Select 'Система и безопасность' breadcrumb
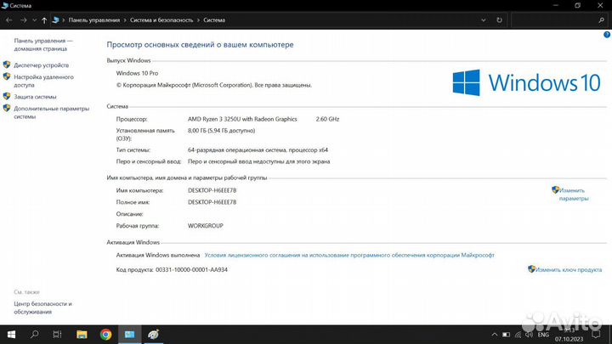The height and width of the screenshot is (344, 612). click(x=161, y=20)
